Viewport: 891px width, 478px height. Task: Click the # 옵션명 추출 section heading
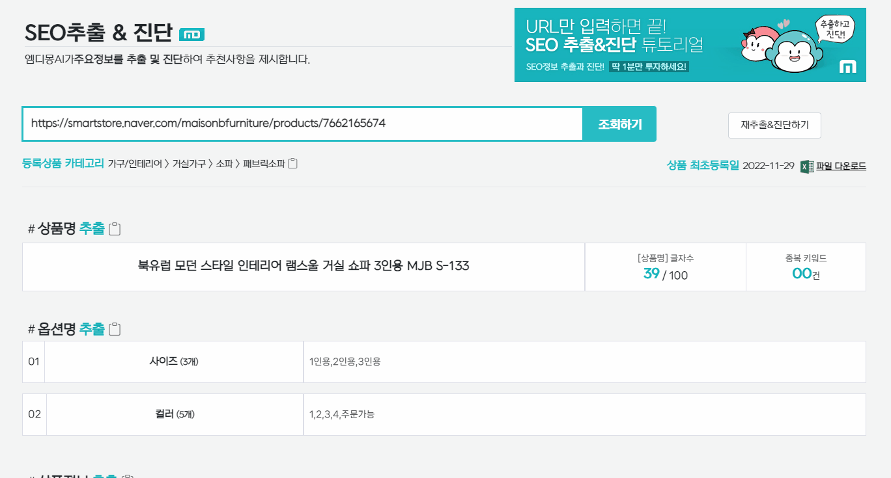click(x=66, y=330)
